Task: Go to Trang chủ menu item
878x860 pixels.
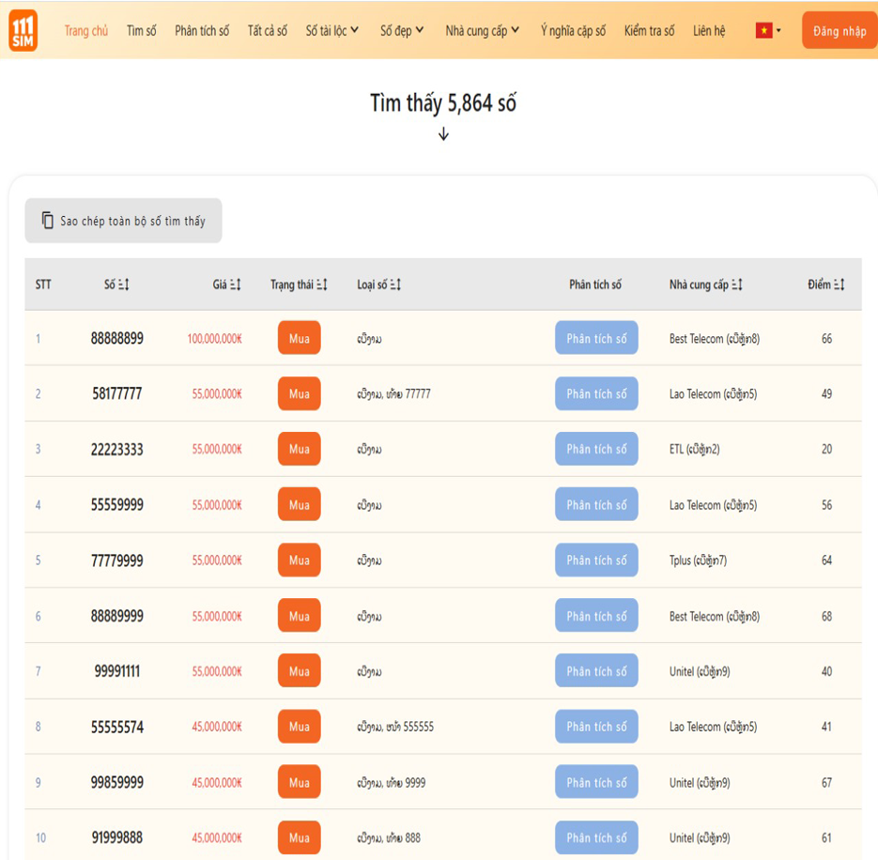Action: 85,31
